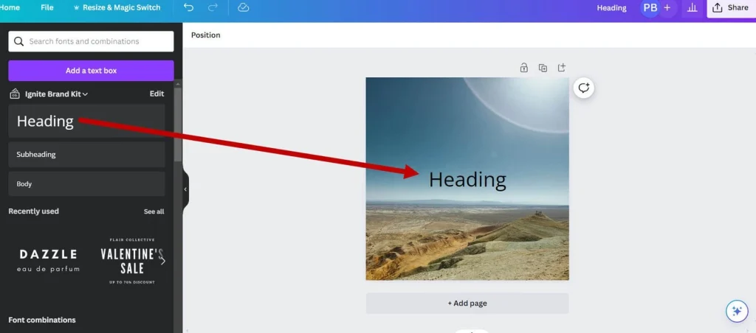Collapse the side panel with arrow handle
756x333 pixels.
pyautogui.click(x=185, y=189)
